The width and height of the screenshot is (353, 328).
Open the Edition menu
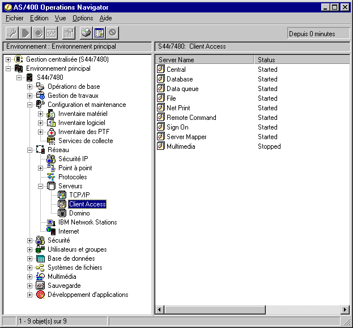click(39, 18)
